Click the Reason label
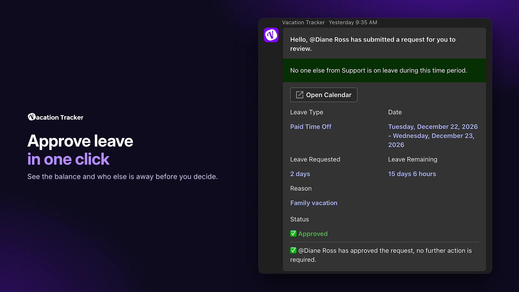Viewport: 519px width, 292px height. (x=301, y=188)
